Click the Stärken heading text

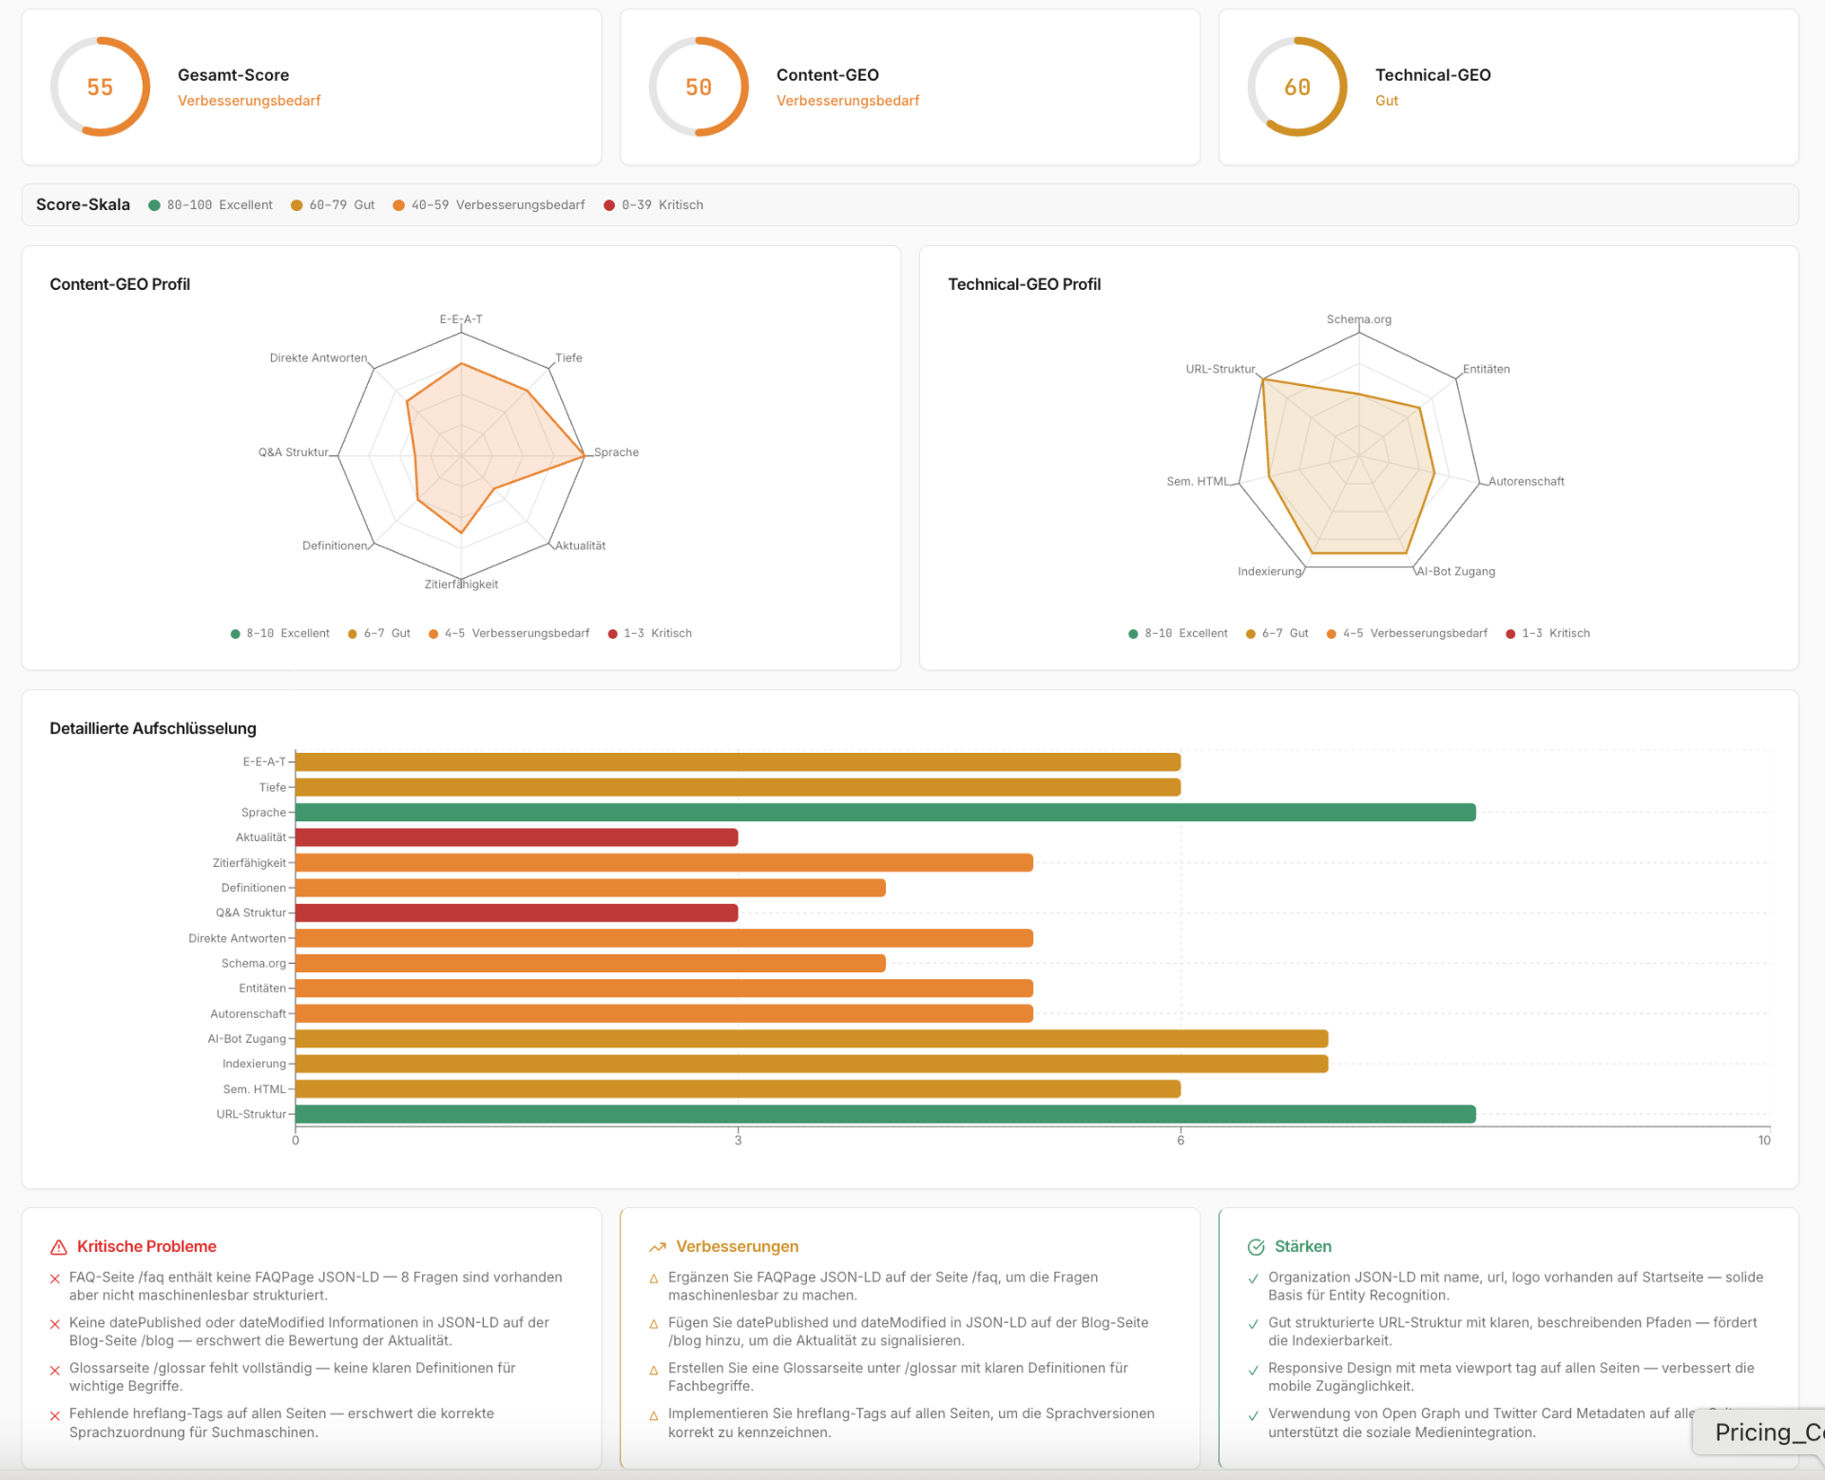(x=1303, y=1247)
